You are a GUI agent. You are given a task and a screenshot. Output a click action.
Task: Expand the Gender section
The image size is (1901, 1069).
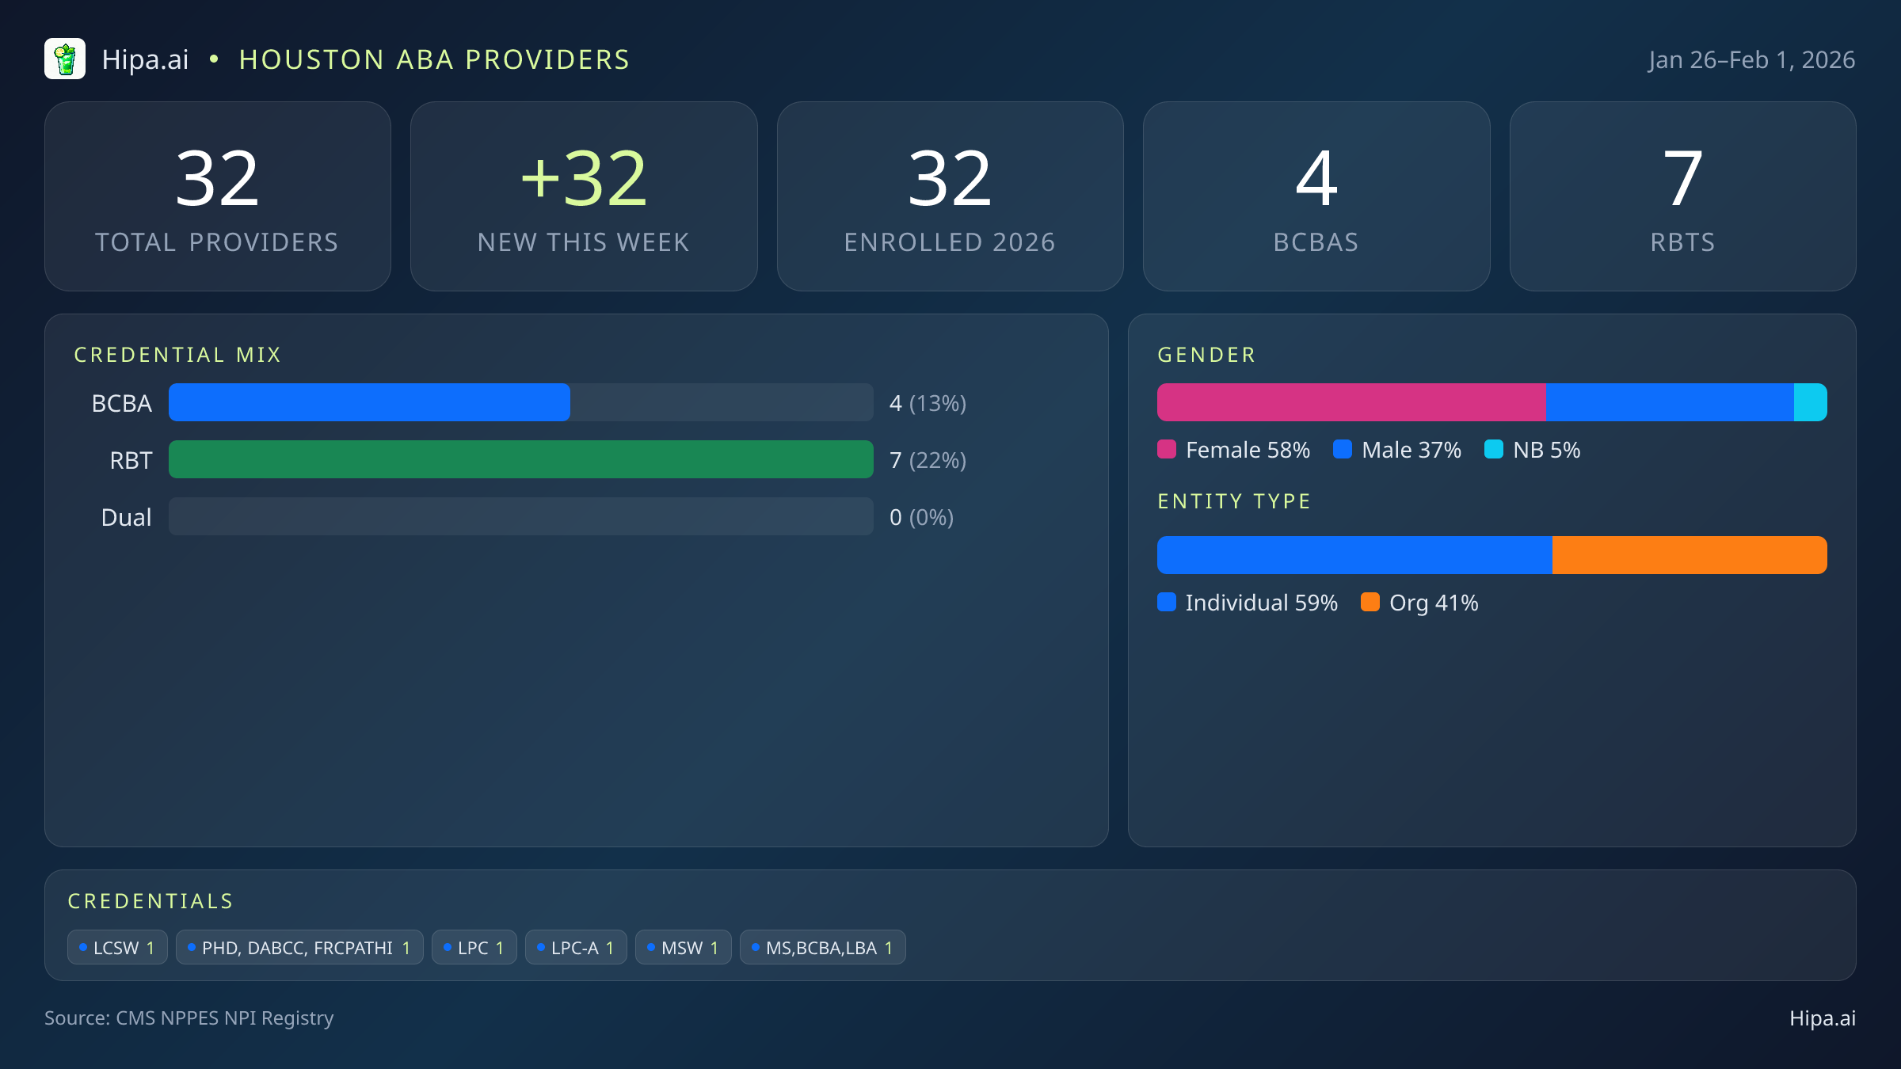(1205, 354)
